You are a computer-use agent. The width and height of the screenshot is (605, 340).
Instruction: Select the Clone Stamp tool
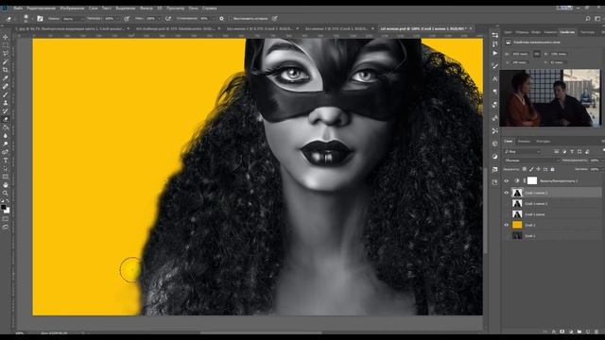click(6, 103)
